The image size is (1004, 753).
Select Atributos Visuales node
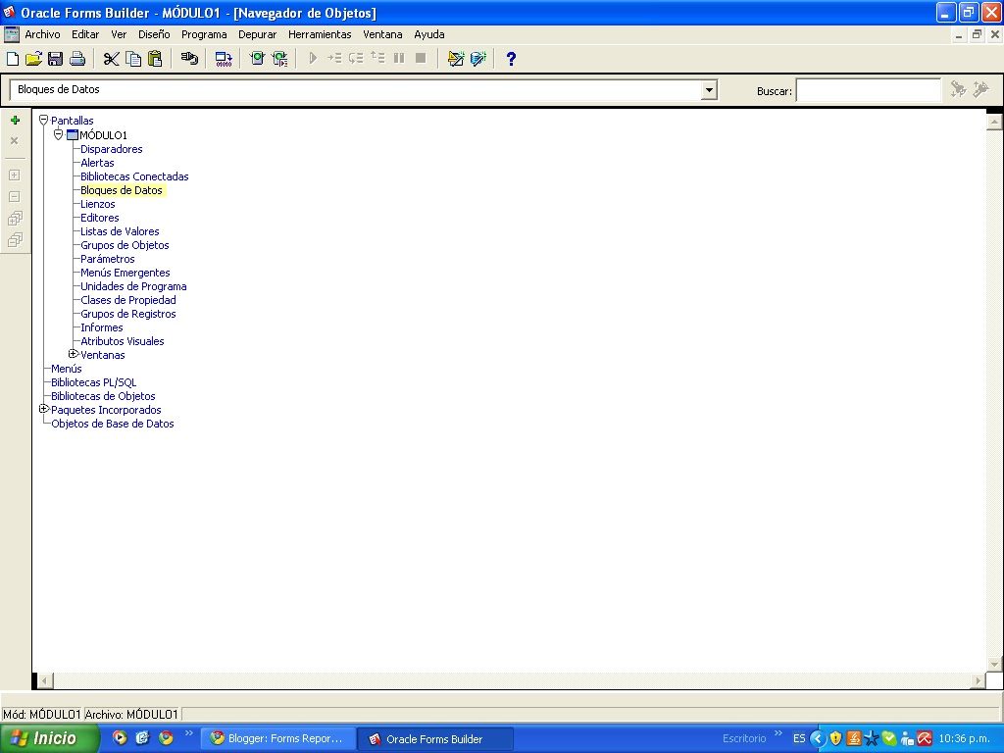tap(123, 341)
